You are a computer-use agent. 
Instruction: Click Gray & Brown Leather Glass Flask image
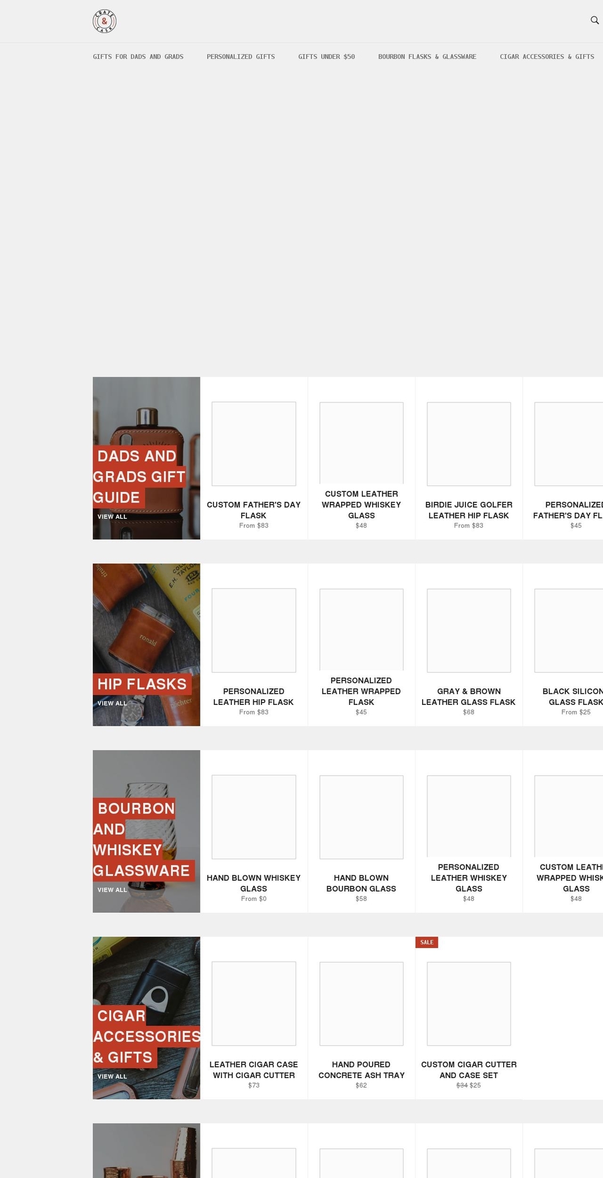point(469,630)
